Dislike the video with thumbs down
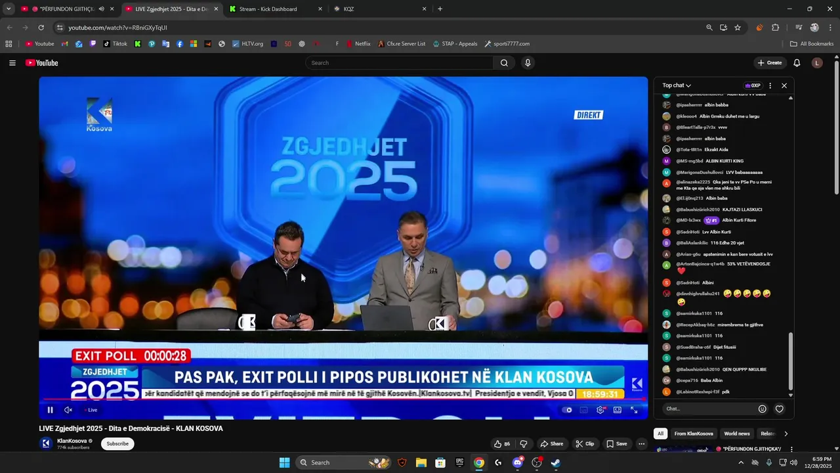Image resolution: width=840 pixels, height=473 pixels. coord(524,444)
